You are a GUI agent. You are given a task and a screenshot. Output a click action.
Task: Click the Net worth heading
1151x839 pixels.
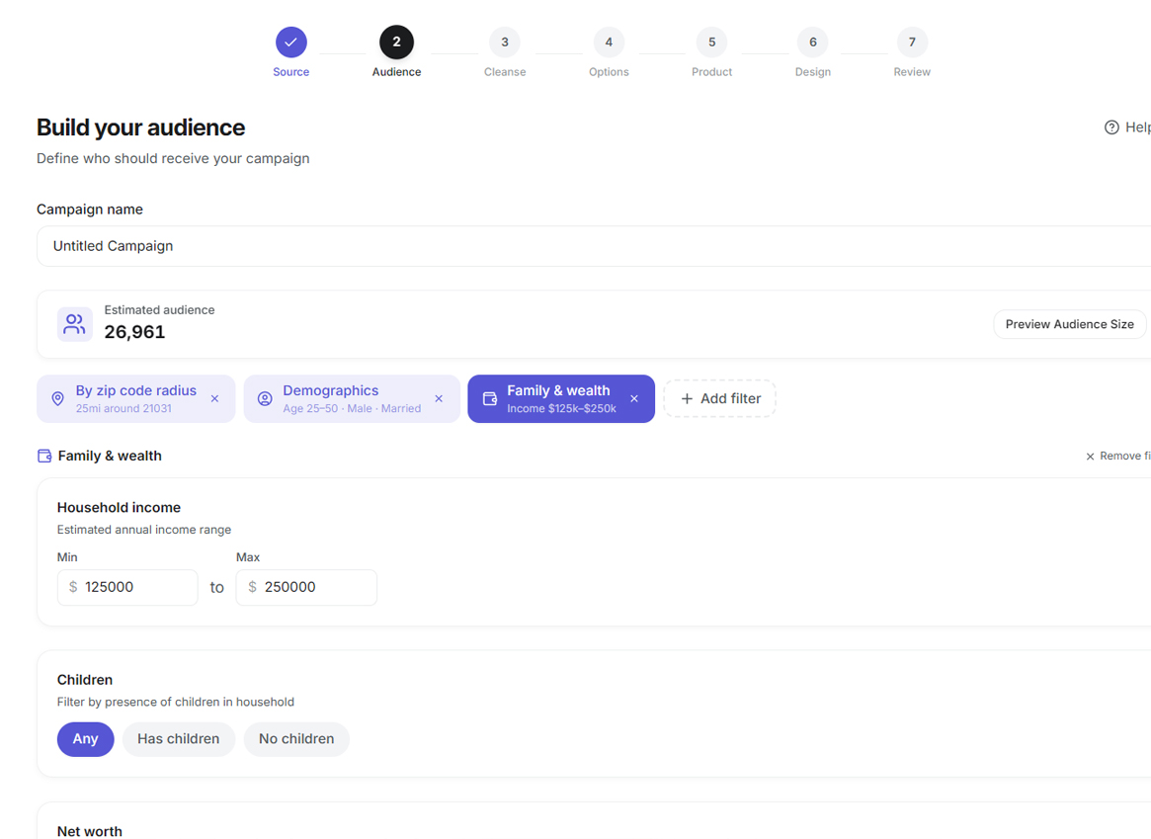pyautogui.click(x=90, y=832)
